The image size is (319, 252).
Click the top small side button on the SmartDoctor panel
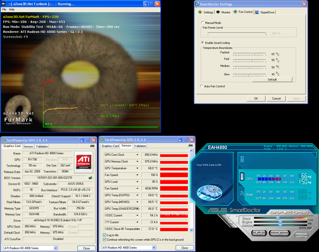(x=223, y=217)
